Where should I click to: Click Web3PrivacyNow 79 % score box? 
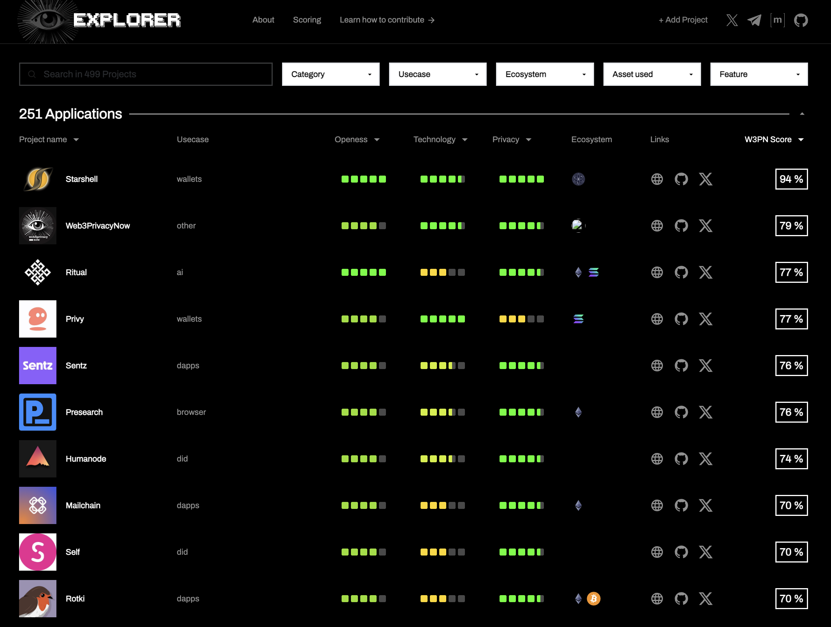pos(791,226)
